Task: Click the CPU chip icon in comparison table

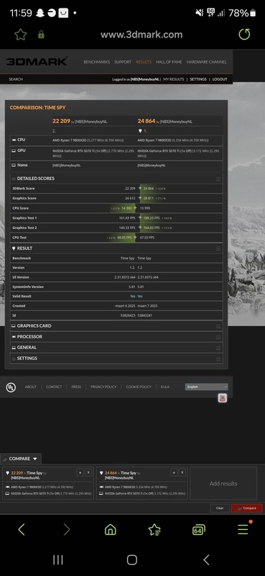Action: (x=14, y=140)
